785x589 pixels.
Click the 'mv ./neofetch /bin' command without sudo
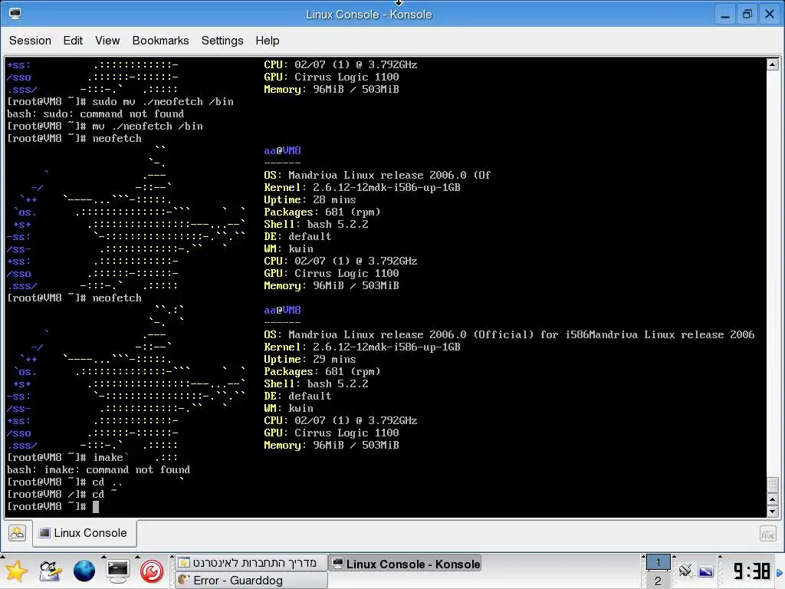[148, 127]
